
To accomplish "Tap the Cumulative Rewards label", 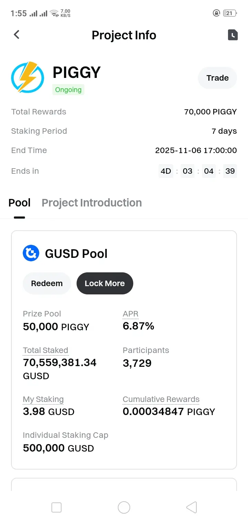I will tap(161, 399).
